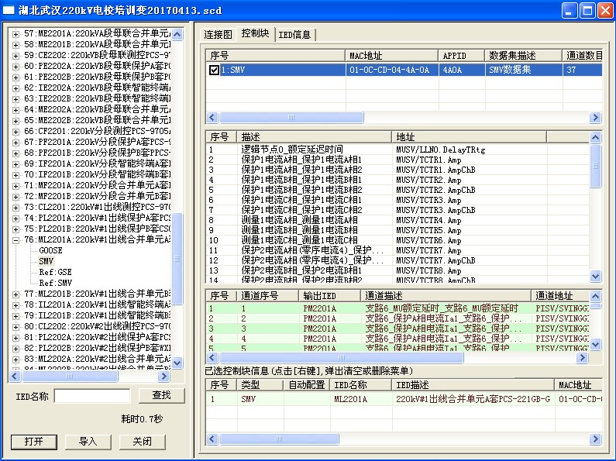Uncheck the 1:SMV control block checkbox
Image resolution: width=616 pixels, height=461 pixels.
point(214,70)
